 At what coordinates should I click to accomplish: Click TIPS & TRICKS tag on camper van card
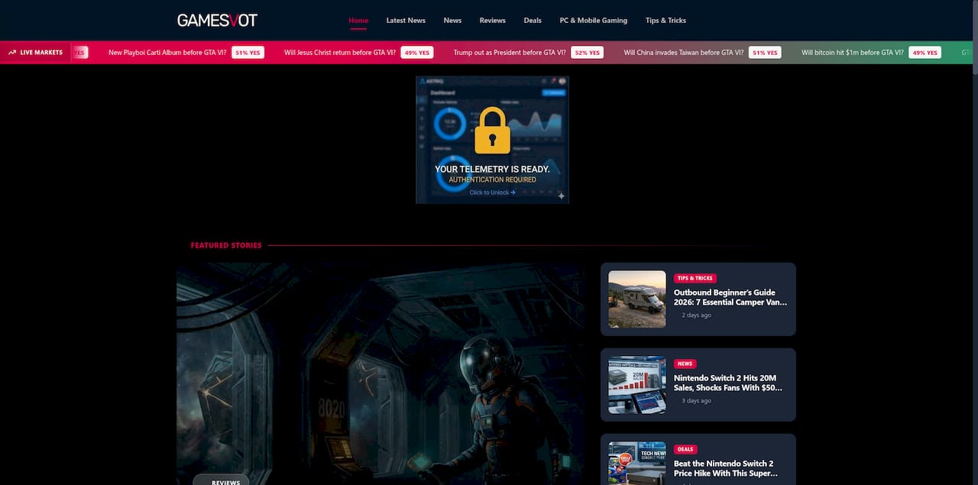click(x=695, y=278)
